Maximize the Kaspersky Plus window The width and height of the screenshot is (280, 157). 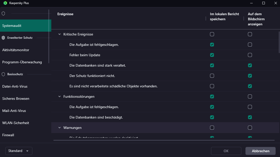(x=264, y=3)
